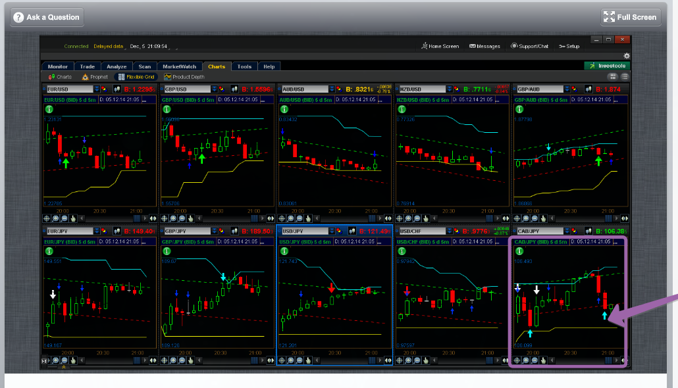Viewport: 678px width, 388px height.
Task: Click the green info icon on EUR/JPY chart
Action: (48, 251)
